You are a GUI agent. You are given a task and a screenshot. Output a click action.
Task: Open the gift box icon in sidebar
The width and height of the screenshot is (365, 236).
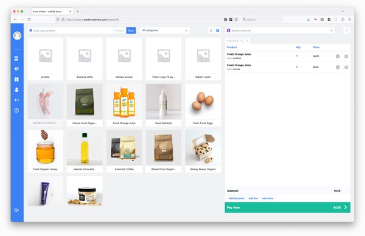tap(16, 79)
